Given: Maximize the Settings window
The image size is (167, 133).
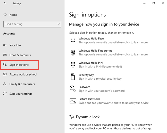Looking at the screenshot, I should [154, 3].
